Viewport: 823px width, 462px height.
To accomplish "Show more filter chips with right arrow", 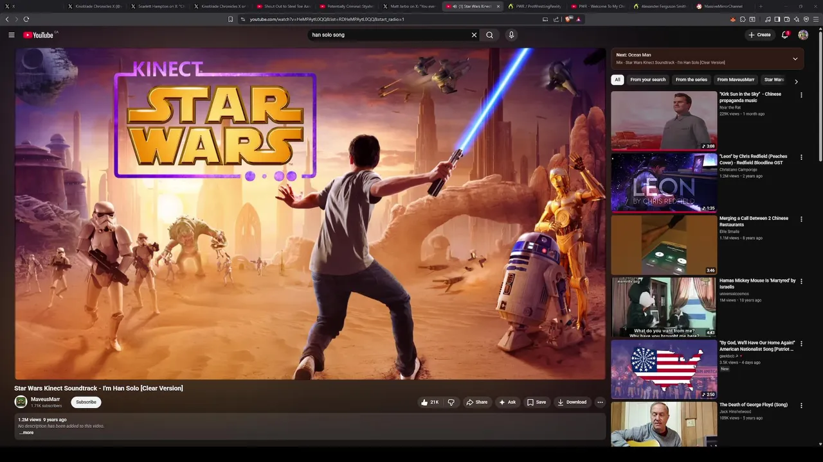I will [796, 81].
